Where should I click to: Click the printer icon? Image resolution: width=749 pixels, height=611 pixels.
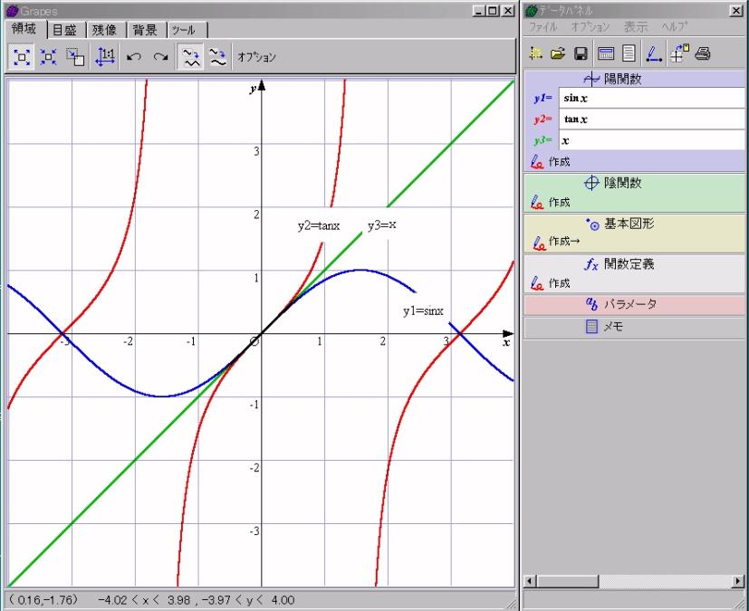[x=703, y=53]
